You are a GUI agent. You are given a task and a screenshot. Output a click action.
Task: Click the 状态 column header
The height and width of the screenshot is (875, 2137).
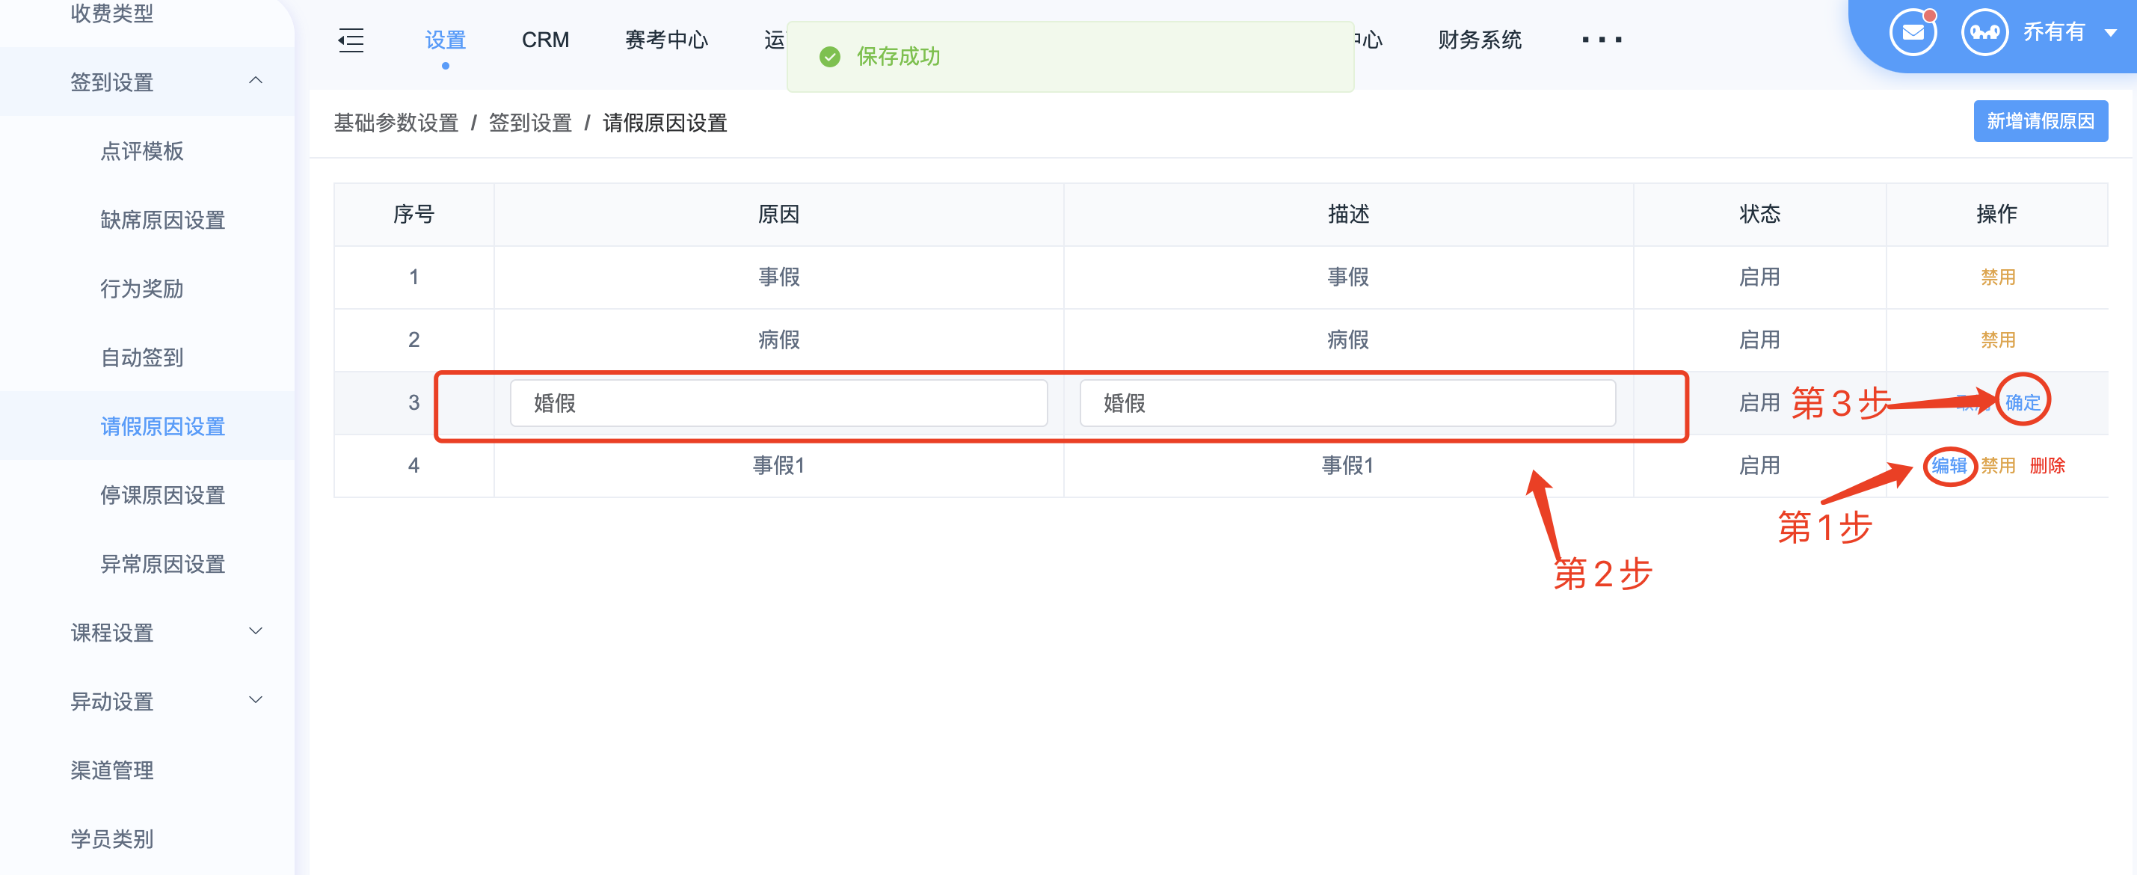tap(1759, 214)
